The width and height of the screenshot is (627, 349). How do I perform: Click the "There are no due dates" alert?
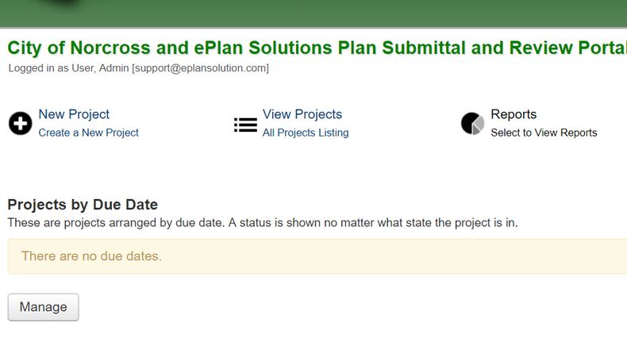(x=91, y=256)
